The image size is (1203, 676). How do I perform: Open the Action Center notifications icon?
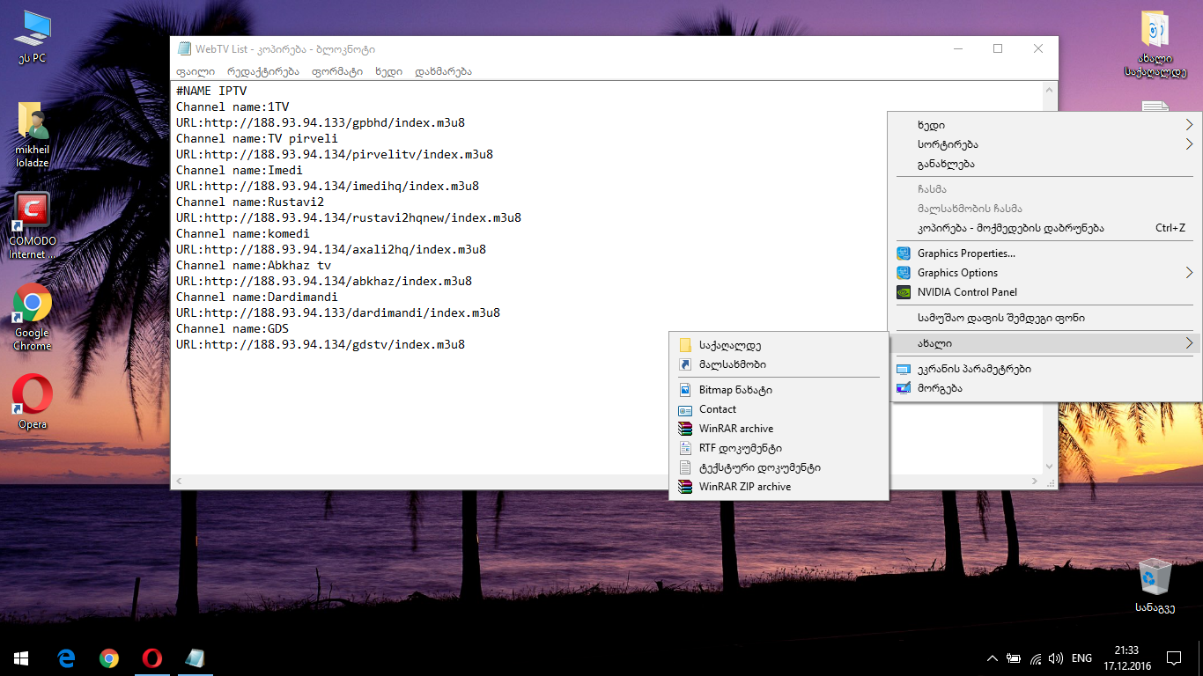tap(1173, 658)
